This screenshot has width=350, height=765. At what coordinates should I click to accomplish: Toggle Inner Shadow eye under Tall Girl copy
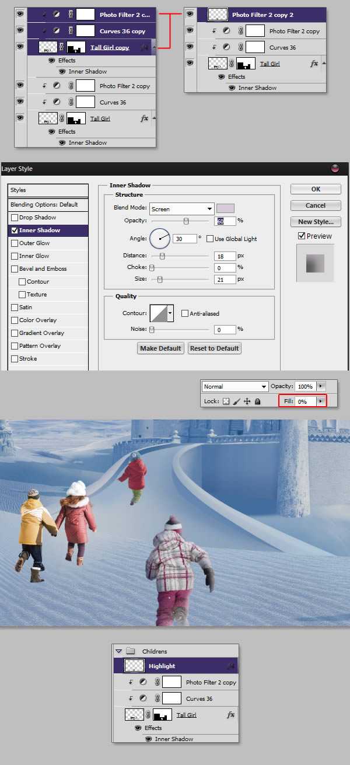[61, 71]
